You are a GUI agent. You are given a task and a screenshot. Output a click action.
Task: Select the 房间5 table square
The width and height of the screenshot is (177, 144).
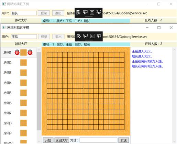point(23,93)
